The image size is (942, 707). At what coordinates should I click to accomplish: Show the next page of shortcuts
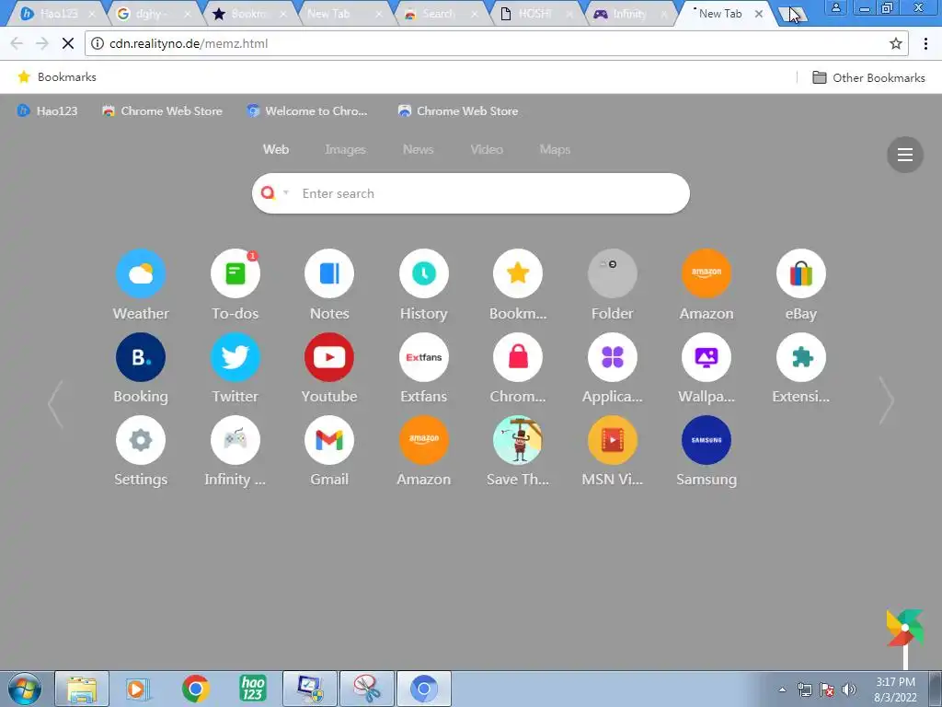[887, 400]
